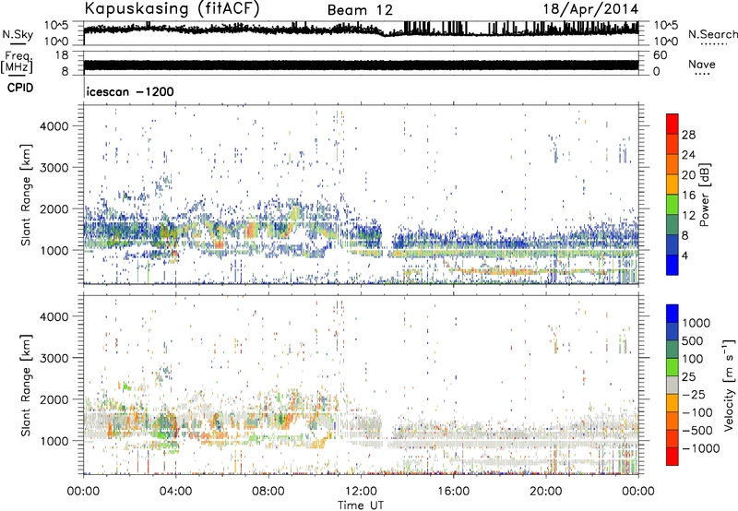Select the '4' label on the Power color bar
738x511 pixels.
tap(684, 255)
